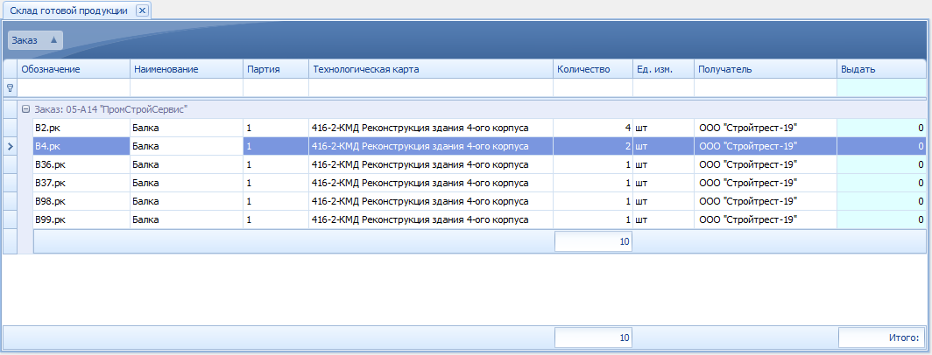Click quantity 2 in the B4.рк row

pyautogui.click(x=593, y=146)
